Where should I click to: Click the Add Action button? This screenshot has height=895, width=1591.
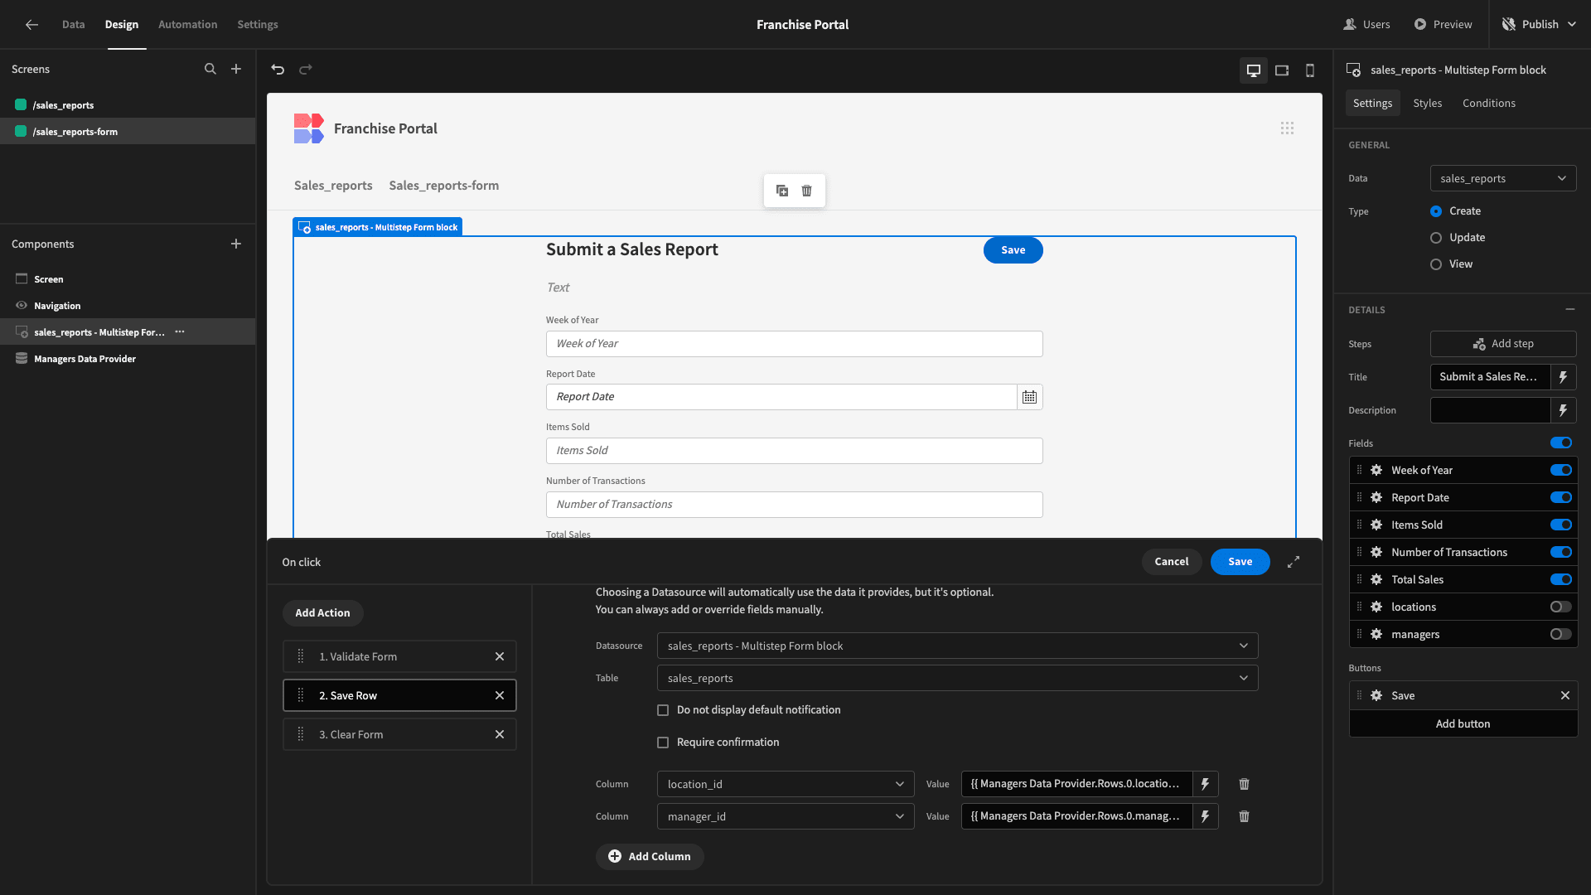pos(322,613)
